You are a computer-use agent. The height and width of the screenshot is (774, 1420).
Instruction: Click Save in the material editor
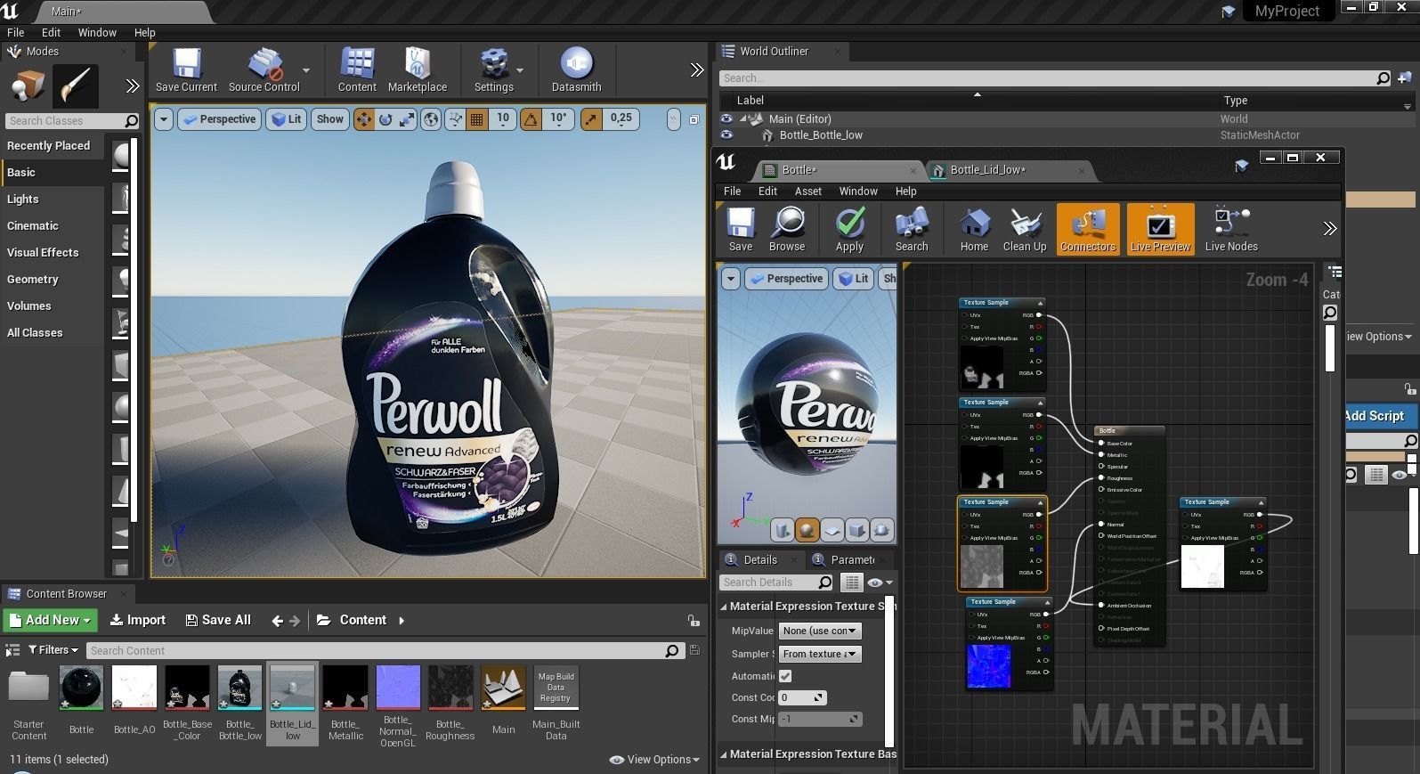tap(741, 230)
